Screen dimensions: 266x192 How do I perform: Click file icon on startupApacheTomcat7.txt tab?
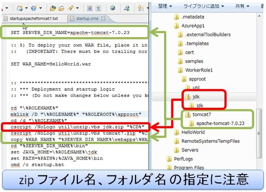(6, 18)
